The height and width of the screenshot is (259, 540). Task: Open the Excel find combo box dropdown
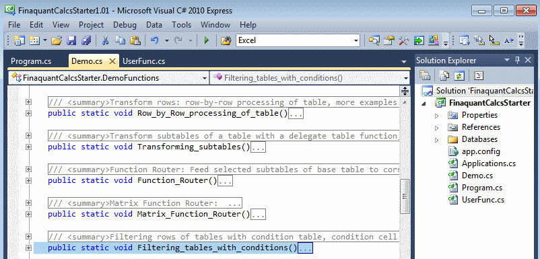[356, 40]
